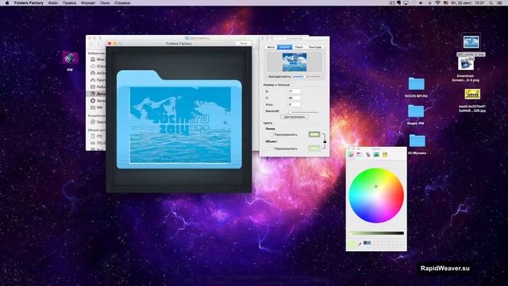Click the Центрировать button
Screen dimensions: 508x286
pos(294,117)
